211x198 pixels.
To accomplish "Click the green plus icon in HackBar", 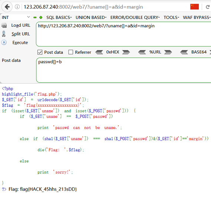I will click(41, 17).
